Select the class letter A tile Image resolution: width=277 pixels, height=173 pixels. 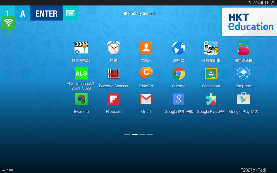[23, 13]
